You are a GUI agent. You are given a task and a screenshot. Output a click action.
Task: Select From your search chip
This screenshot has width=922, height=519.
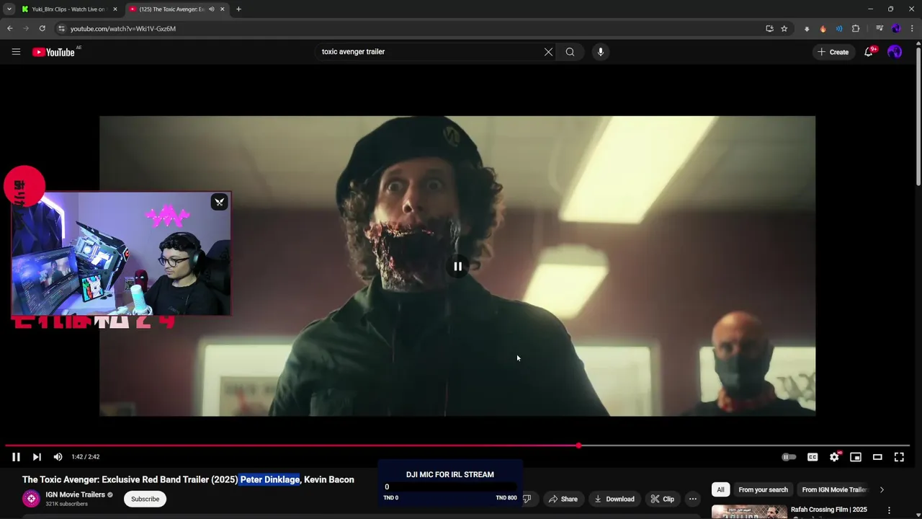pos(763,489)
